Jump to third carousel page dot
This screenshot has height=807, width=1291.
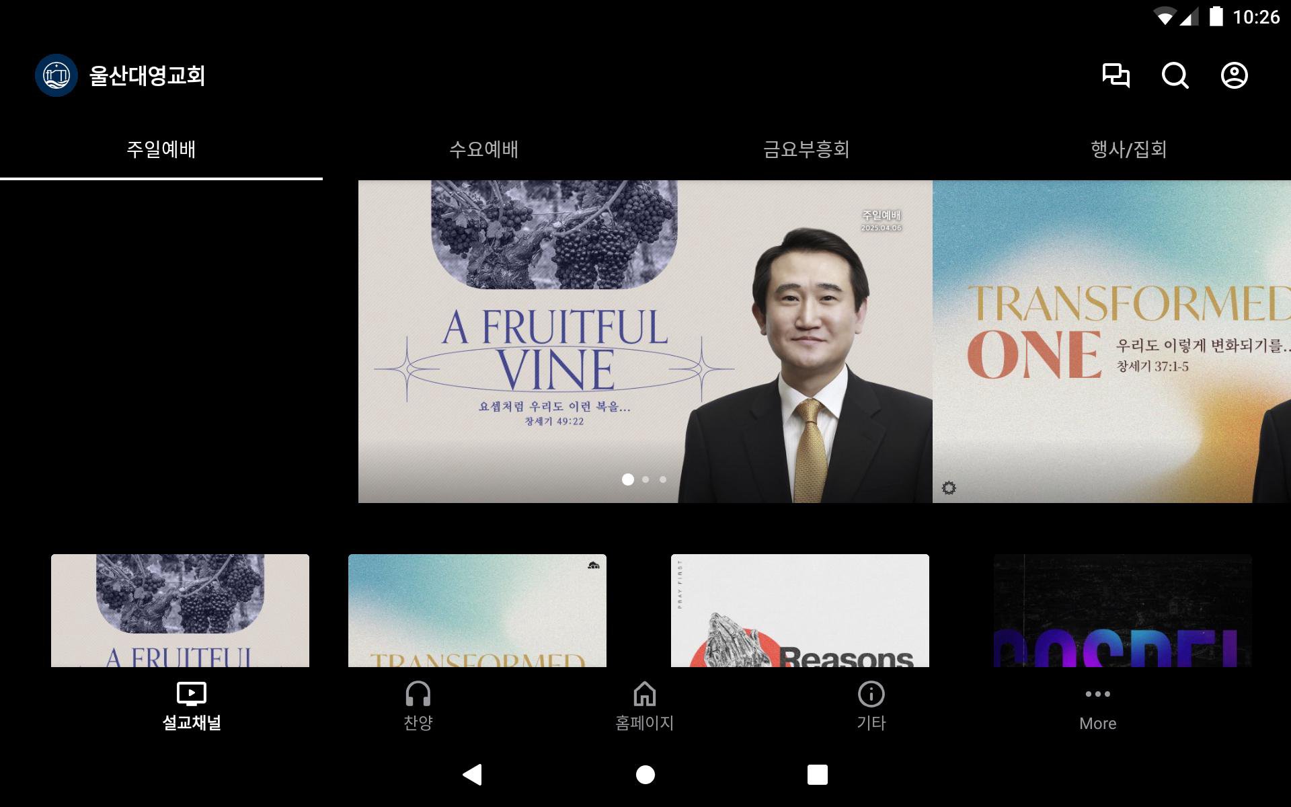[663, 479]
